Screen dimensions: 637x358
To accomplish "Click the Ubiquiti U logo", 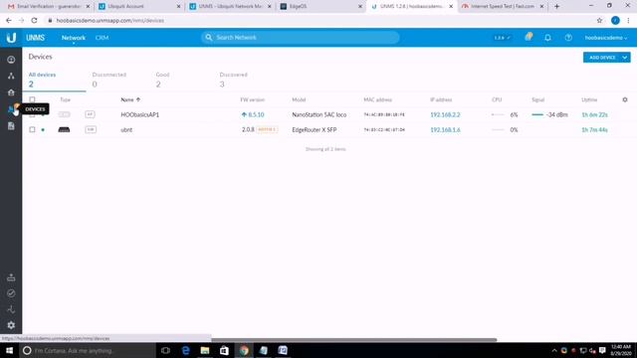I will pos(11,38).
